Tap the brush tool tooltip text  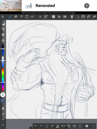click(48, 13)
